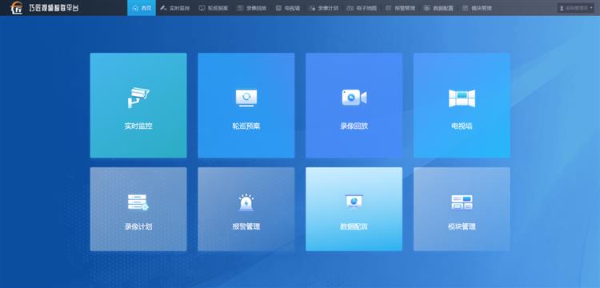
Task: Switch to the 数据配置 tab in the top bar
Action: pos(438,8)
